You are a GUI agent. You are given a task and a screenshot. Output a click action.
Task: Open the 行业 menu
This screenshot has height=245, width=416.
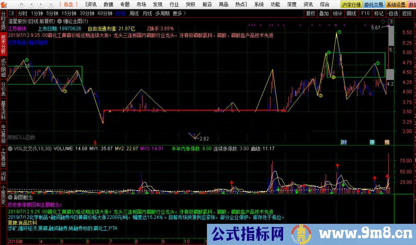tap(174, 4)
